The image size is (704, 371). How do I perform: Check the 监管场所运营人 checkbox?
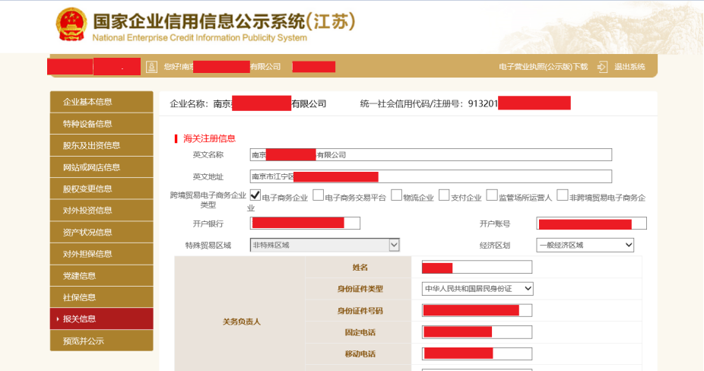492,195
